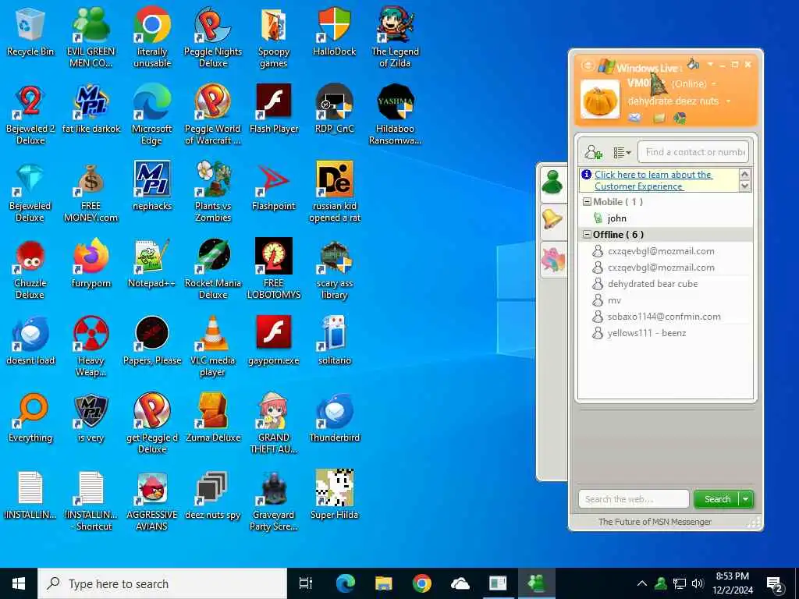Select the Heavy Weap... desktop icon

(91, 346)
